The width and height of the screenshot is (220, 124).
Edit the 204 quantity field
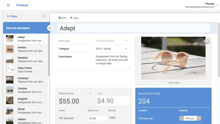(x=190, y=118)
